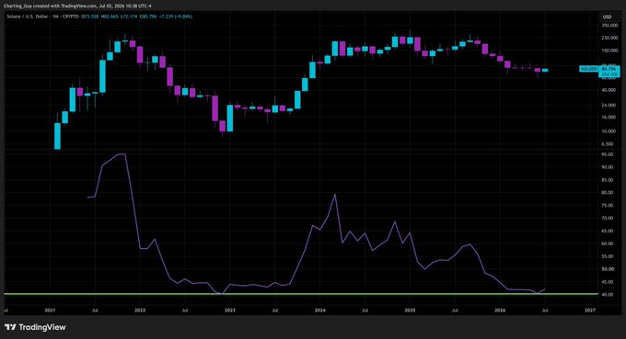Click the 6.500 price axis label
This screenshot has width=626, height=339.
pos(608,144)
